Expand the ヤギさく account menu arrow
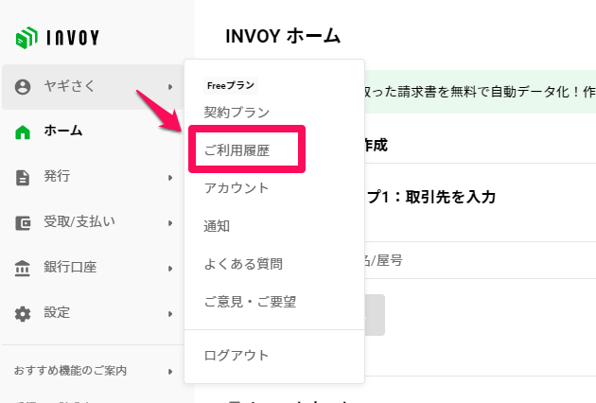Image resolution: width=596 pixels, height=403 pixels. [170, 87]
